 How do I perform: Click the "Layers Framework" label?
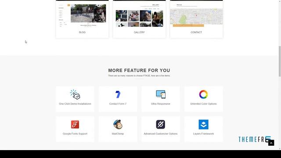[x=203, y=133]
